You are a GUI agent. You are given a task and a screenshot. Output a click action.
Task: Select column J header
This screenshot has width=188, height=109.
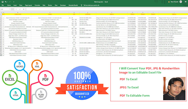(173, 12)
